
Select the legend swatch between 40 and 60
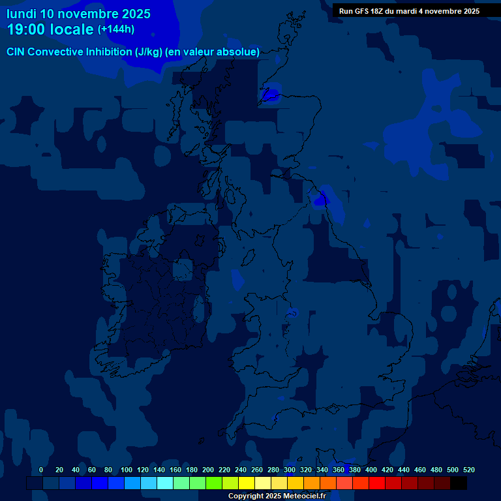[83, 483]
